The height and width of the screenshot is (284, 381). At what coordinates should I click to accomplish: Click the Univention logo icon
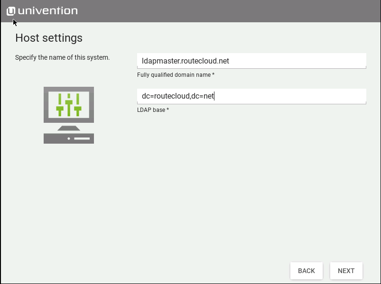click(x=11, y=11)
